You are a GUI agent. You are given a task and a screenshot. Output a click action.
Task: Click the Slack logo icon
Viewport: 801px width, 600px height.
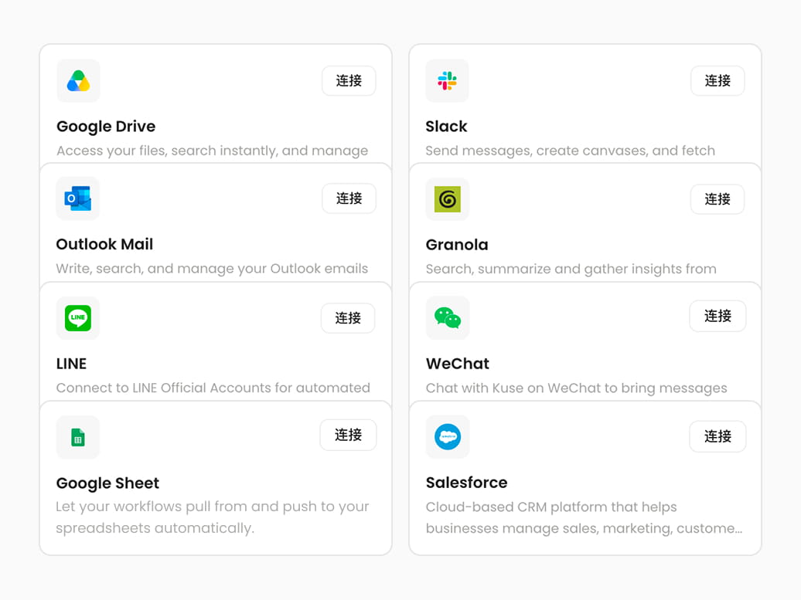[447, 80]
